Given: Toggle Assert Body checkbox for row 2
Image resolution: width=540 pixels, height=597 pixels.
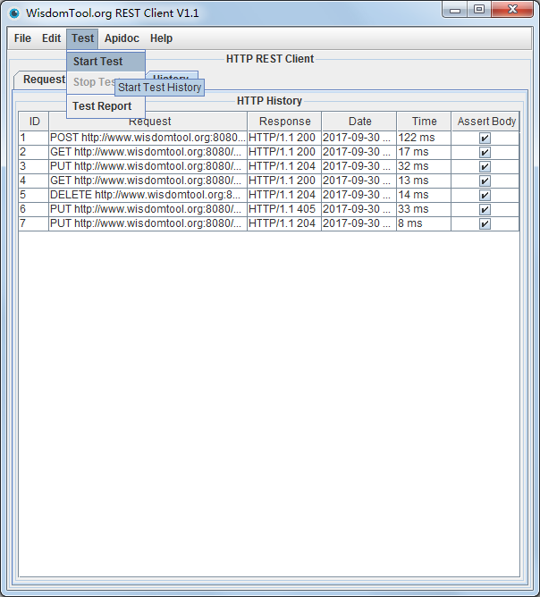Looking at the screenshot, I should click(x=485, y=152).
